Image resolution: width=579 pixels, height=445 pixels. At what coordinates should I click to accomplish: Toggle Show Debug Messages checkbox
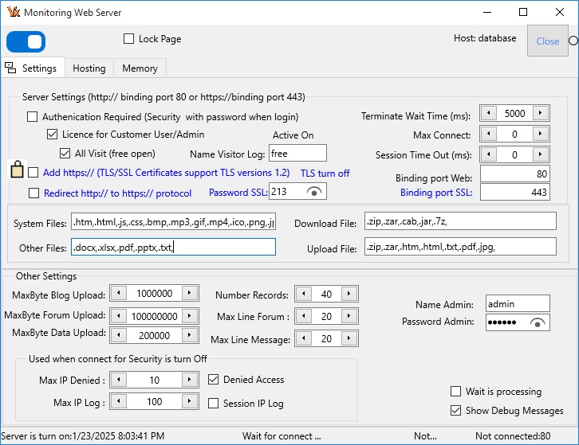coord(456,411)
